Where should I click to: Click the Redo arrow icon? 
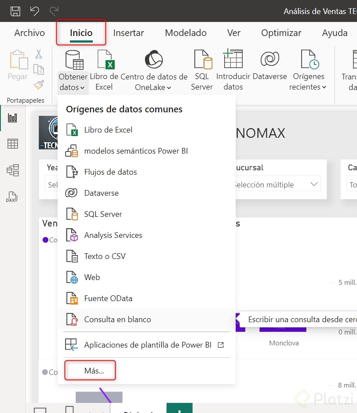pyautogui.click(x=54, y=11)
